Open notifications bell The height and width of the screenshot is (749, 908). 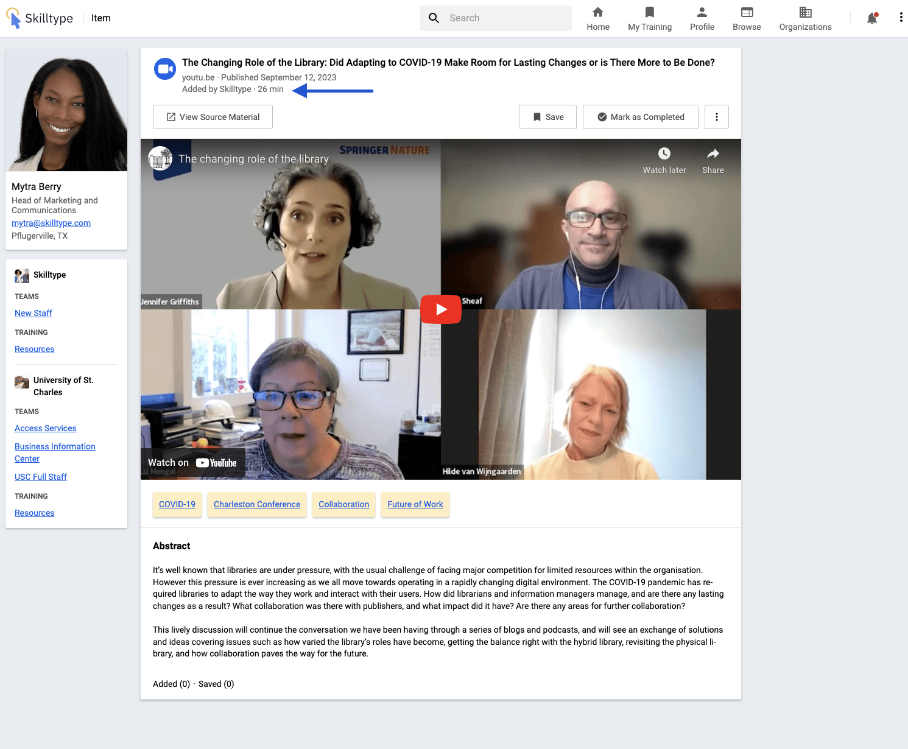(872, 18)
